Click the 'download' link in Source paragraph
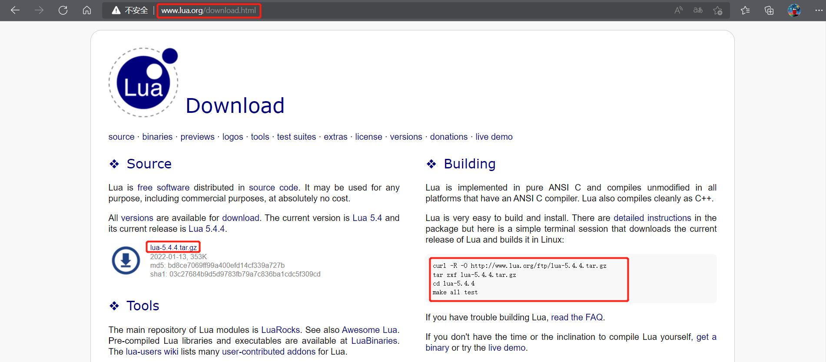The image size is (826, 362). click(240, 218)
